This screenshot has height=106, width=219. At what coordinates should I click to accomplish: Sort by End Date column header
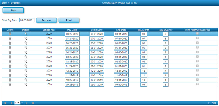pos(121,30)
